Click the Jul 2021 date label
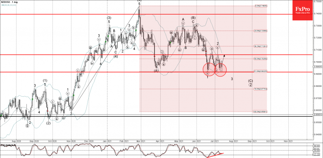This screenshot has height=158, width=323. click(x=214, y=141)
